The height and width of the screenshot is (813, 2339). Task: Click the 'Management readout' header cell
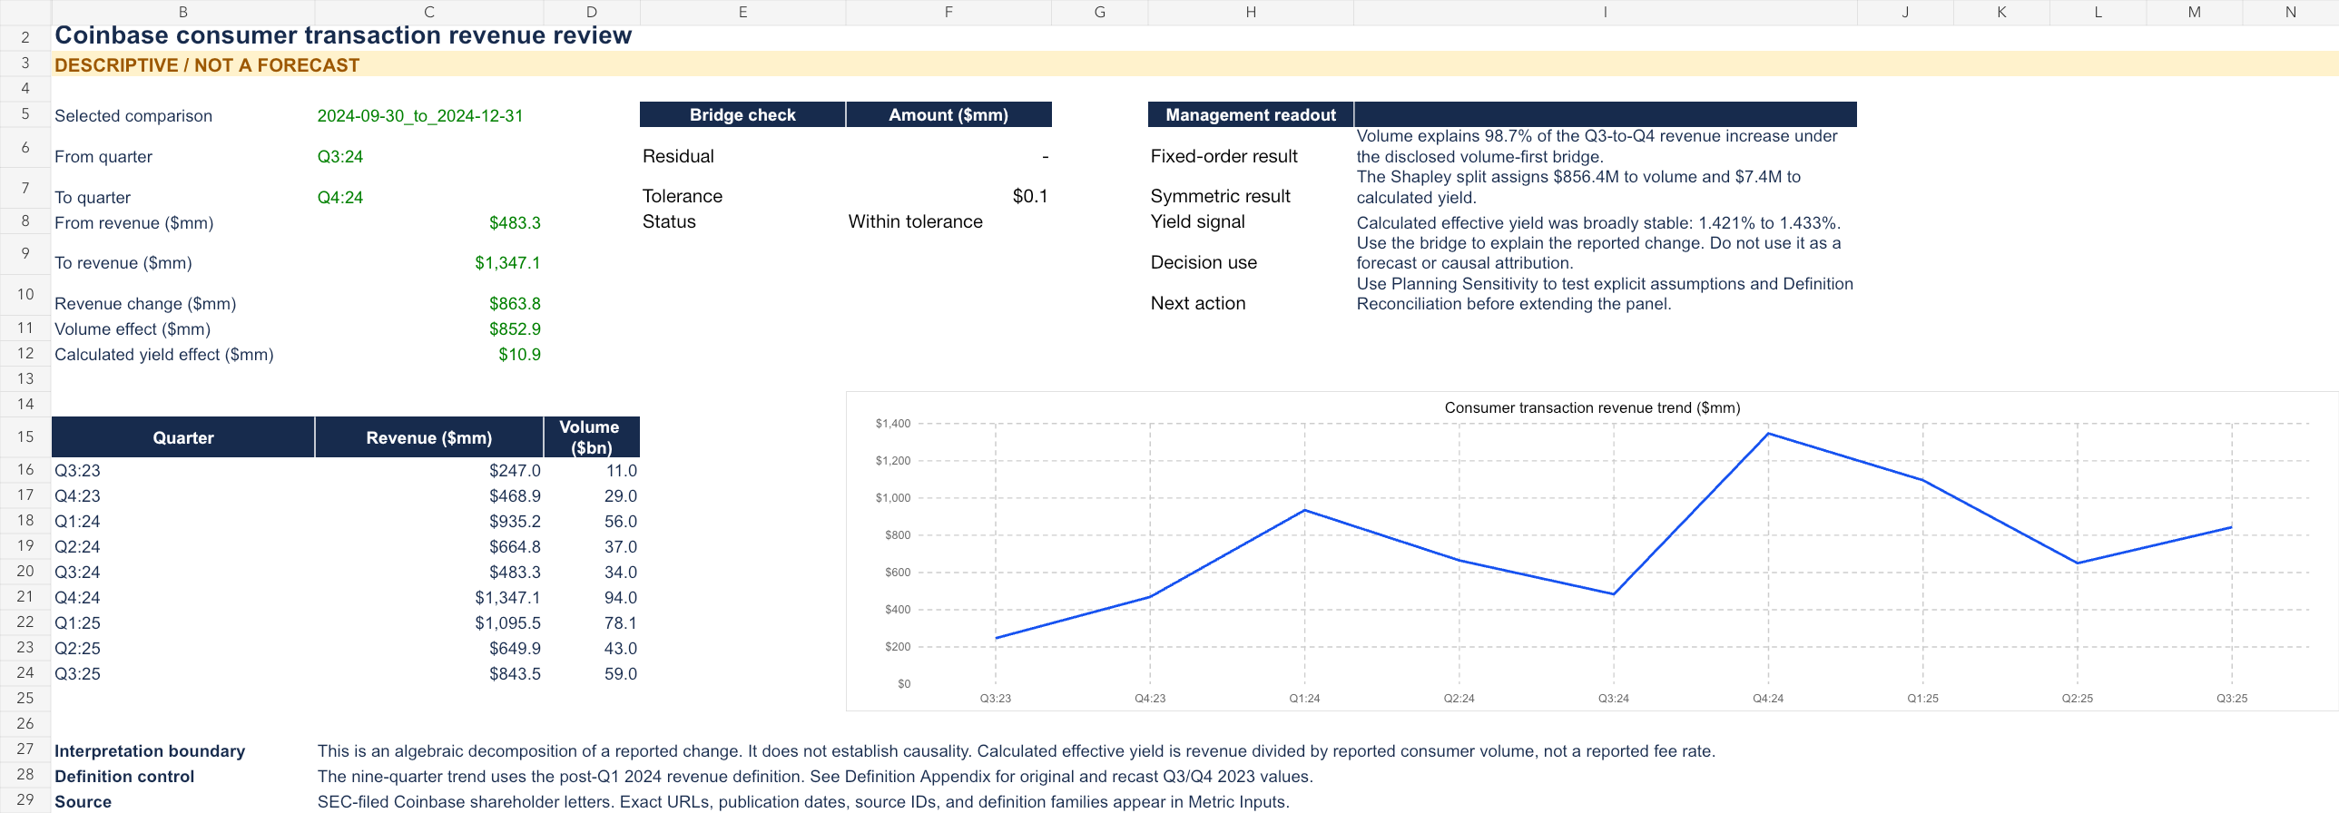coord(1251,114)
